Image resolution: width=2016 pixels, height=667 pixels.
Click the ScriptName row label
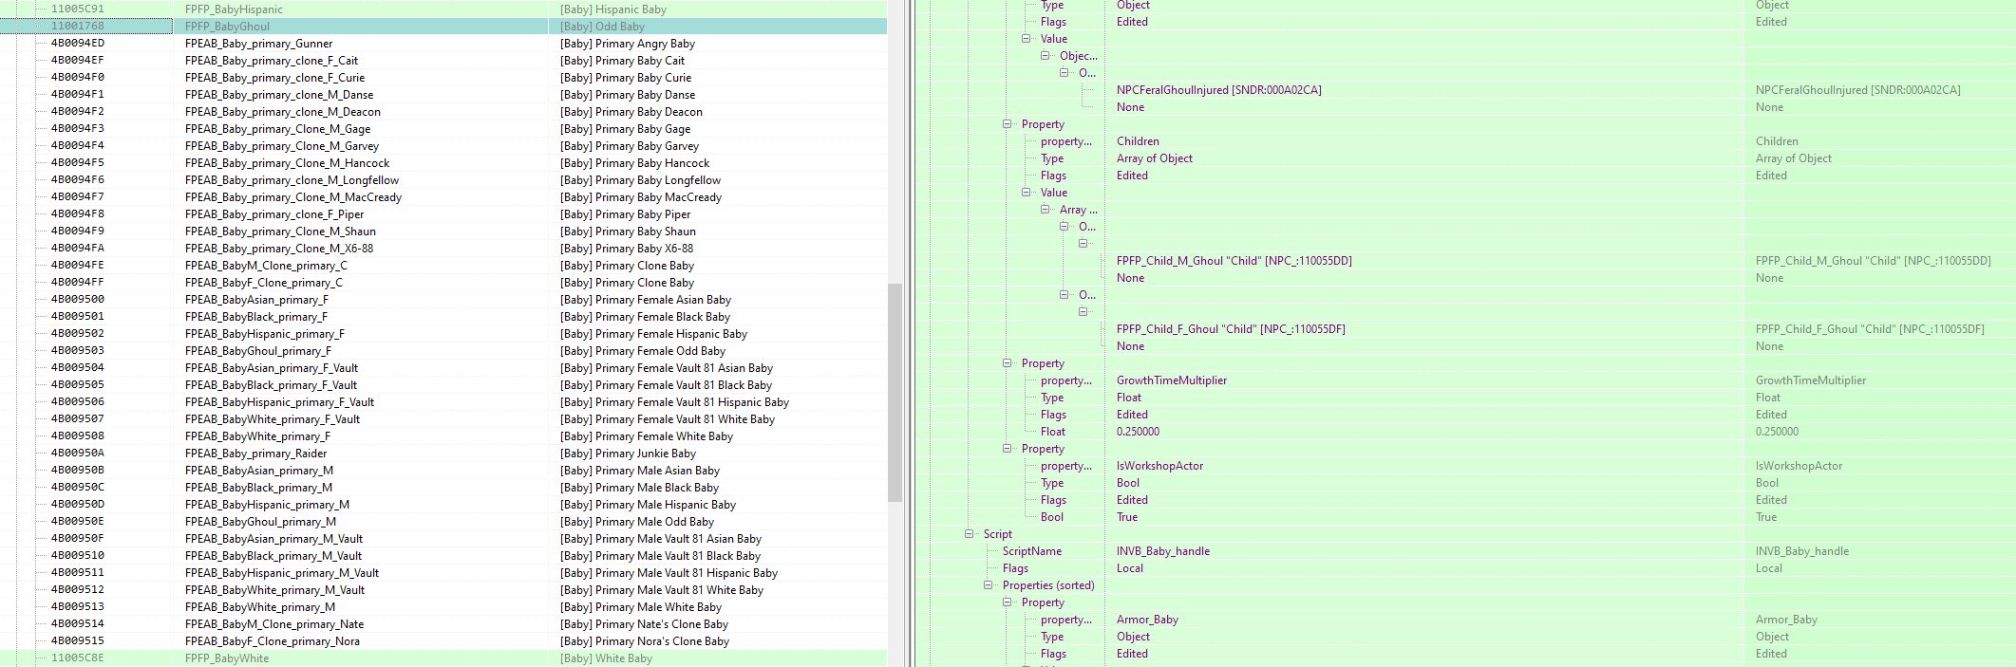pos(1032,551)
